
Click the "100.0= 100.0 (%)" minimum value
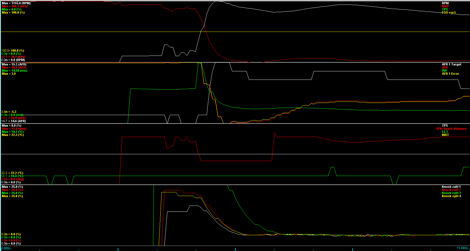coord(13,51)
